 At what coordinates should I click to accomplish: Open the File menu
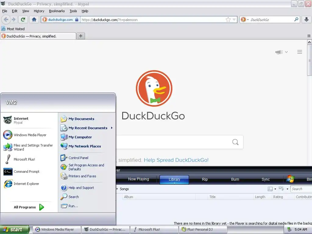point(5,11)
